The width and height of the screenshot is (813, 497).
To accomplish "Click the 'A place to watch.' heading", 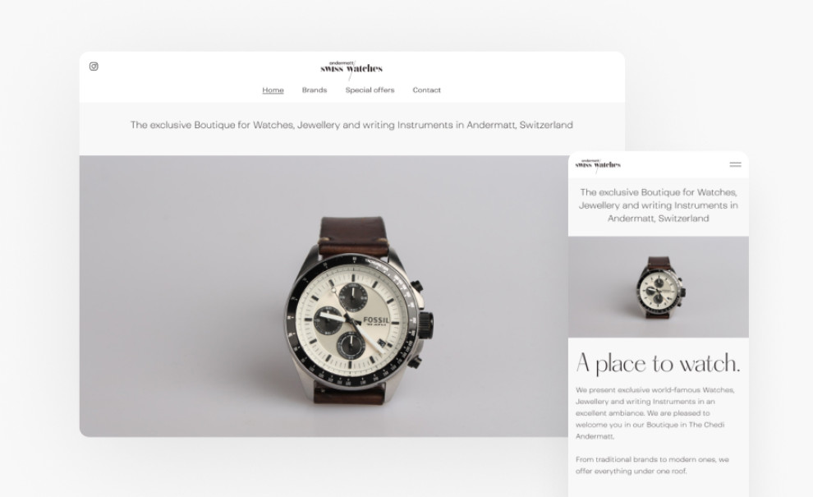I will pyautogui.click(x=658, y=363).
